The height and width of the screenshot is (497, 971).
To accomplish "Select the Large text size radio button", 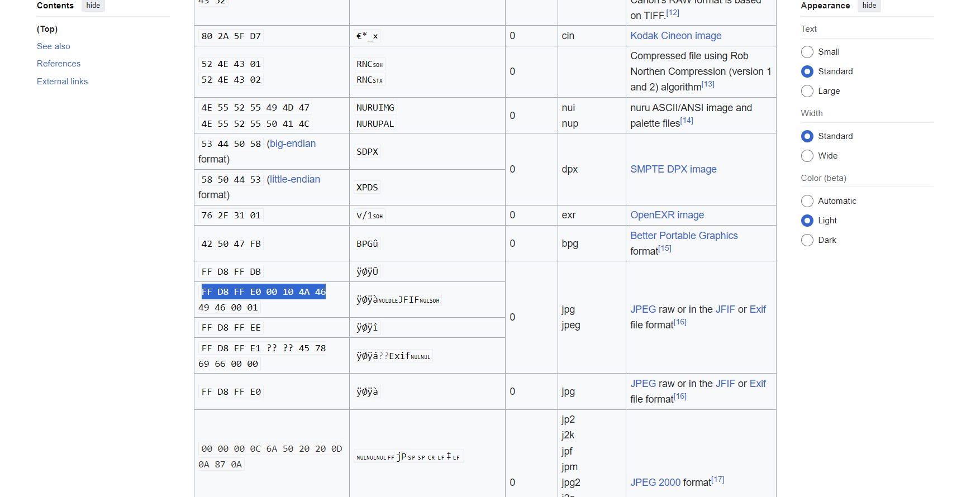I will (807, 91).
